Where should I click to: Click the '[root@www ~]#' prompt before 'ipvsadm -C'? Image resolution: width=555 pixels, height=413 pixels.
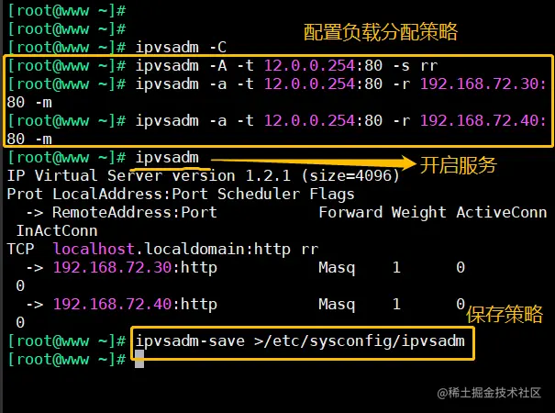(67, 47)
